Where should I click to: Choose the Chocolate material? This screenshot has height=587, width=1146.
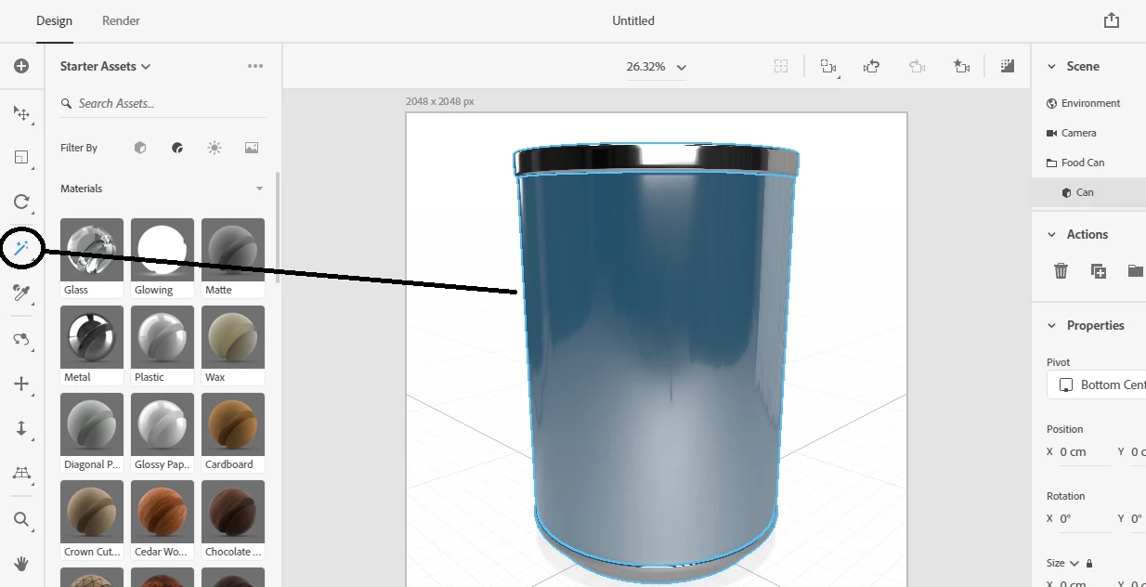coord(233,520)
